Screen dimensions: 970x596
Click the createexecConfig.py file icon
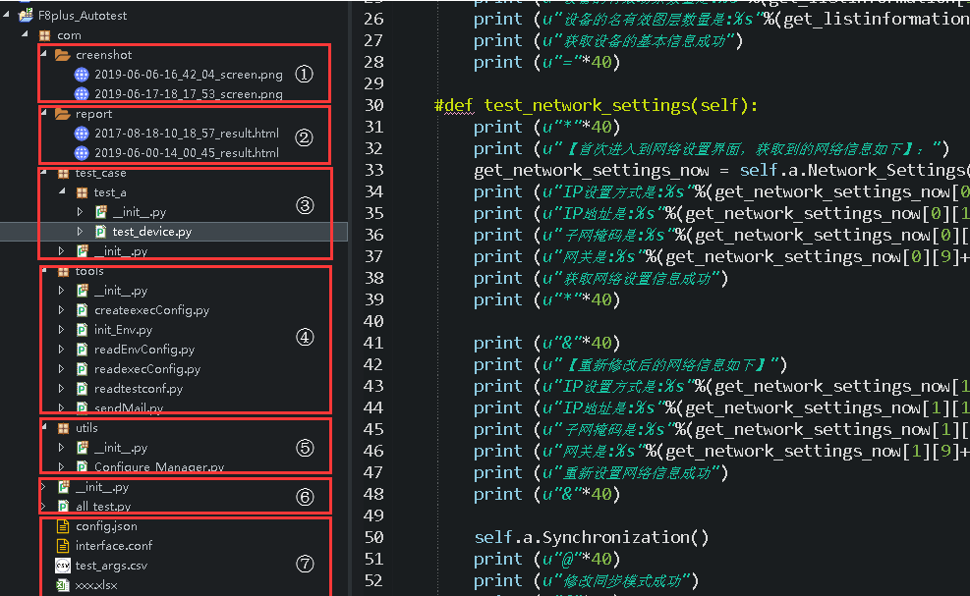pyautogui.click(x=82, y=309)
